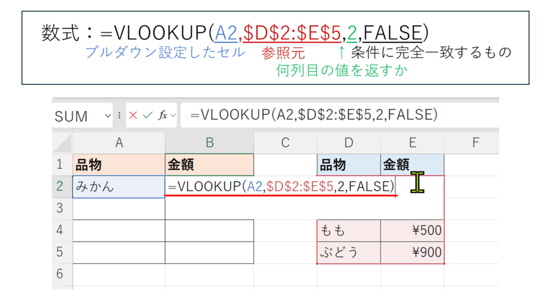This screenshot has height=298, width=551.
Task: Click cell A2 containing みかん
Action: click(119, 187)
